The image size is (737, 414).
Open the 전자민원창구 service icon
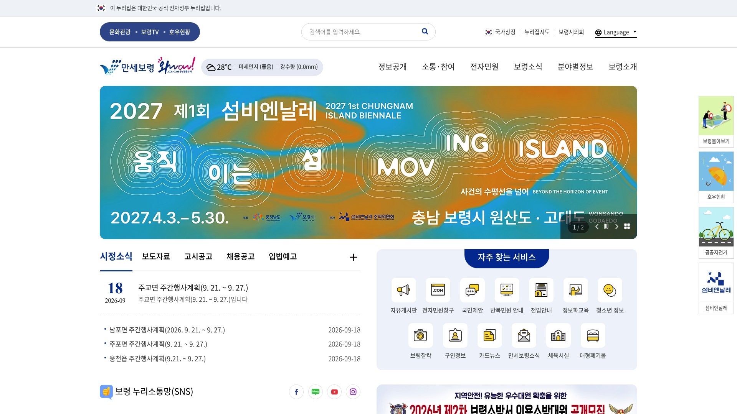(438, 290)
